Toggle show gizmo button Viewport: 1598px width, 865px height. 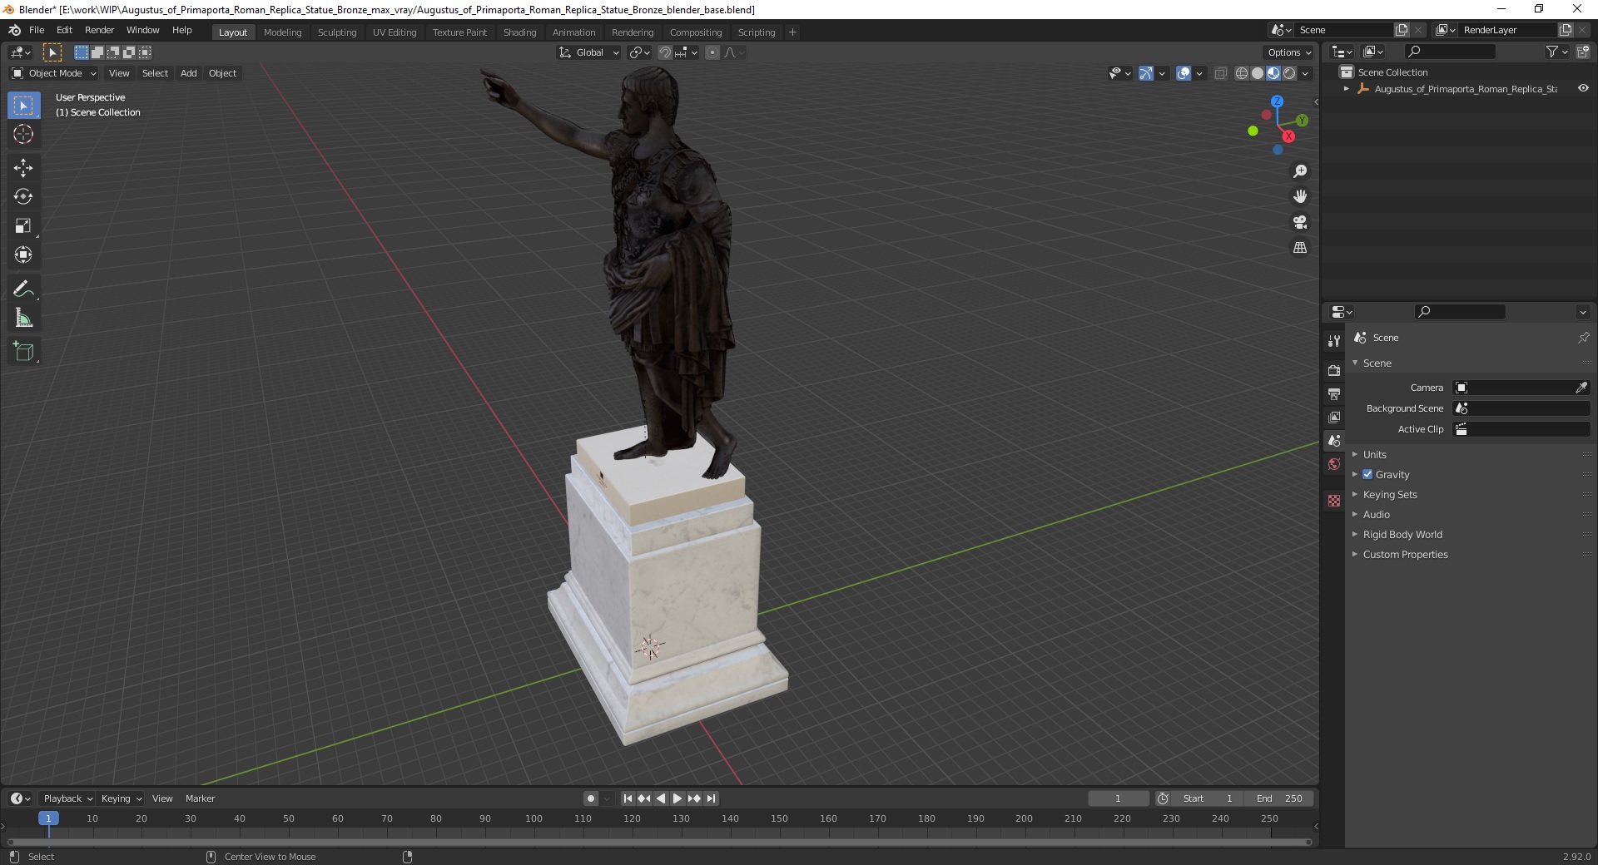tap(1146, 73)
